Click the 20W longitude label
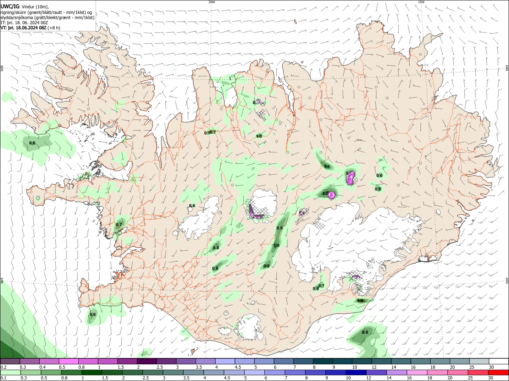Viewport: 509px width, 381px height. (x=212, y=2)
